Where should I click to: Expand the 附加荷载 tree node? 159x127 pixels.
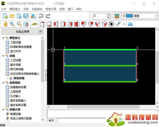pos(7,78)
